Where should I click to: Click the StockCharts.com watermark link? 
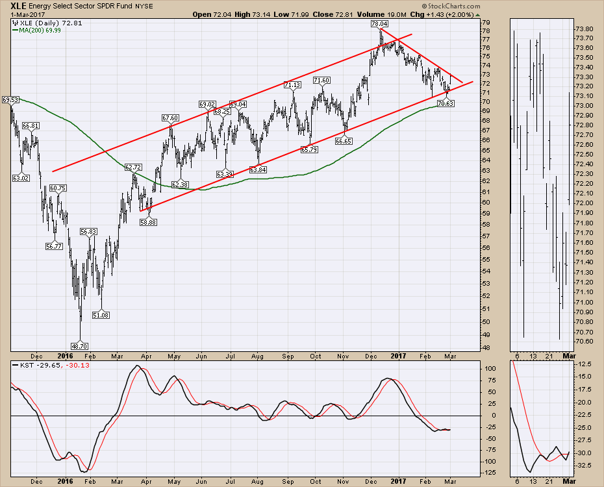[451, 6]
